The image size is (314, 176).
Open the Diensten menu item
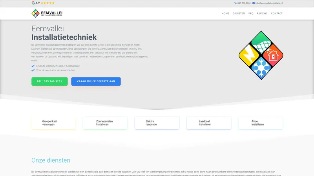point(239,13)
